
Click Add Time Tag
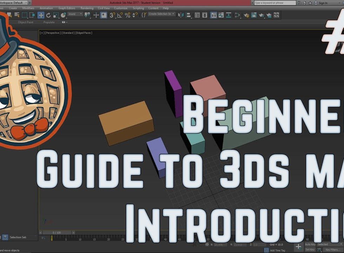pyautogui.click(x=278, y=250)
